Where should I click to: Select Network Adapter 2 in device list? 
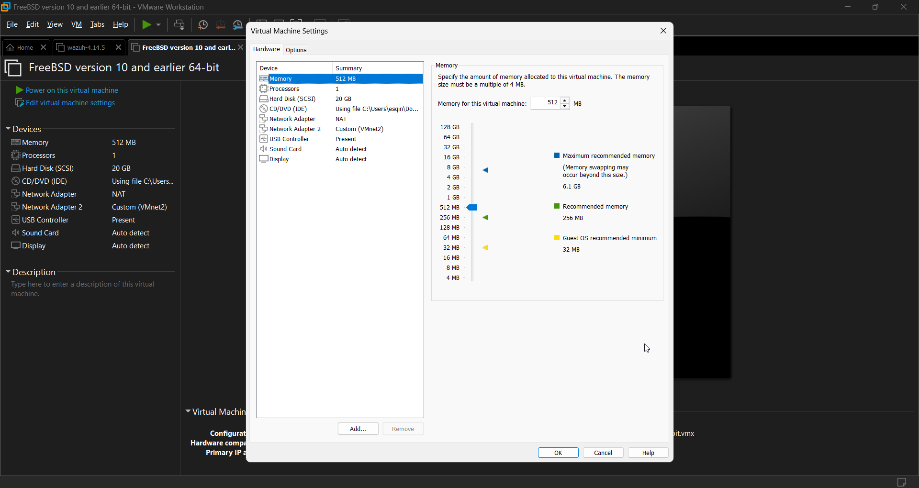pyautogui.click(x=340, y=129)
